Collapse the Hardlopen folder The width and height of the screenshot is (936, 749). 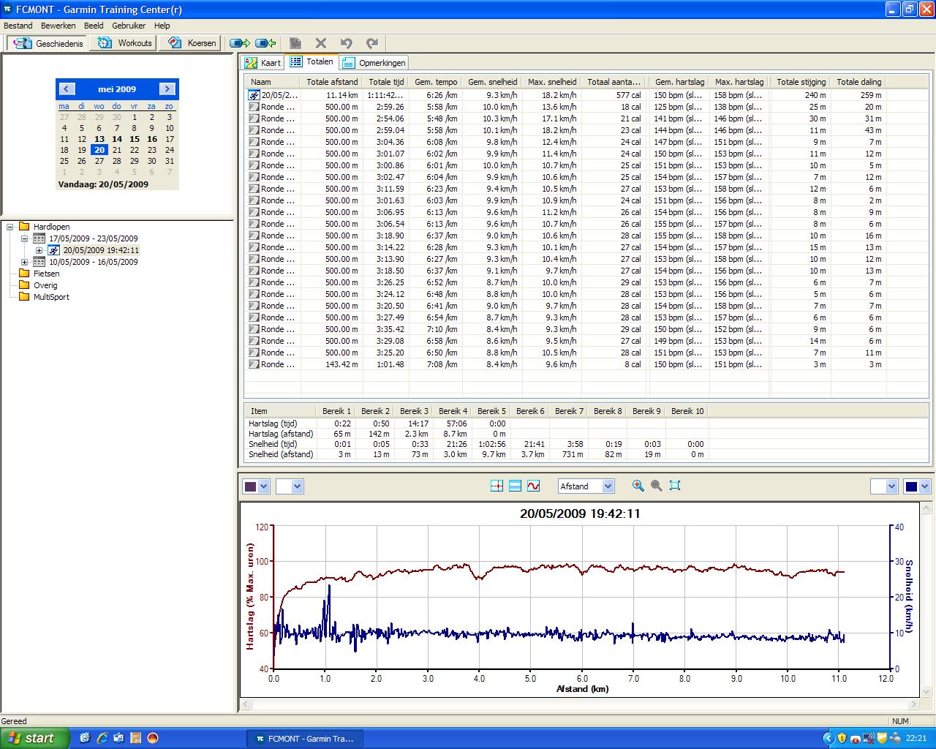coord(10,227)
